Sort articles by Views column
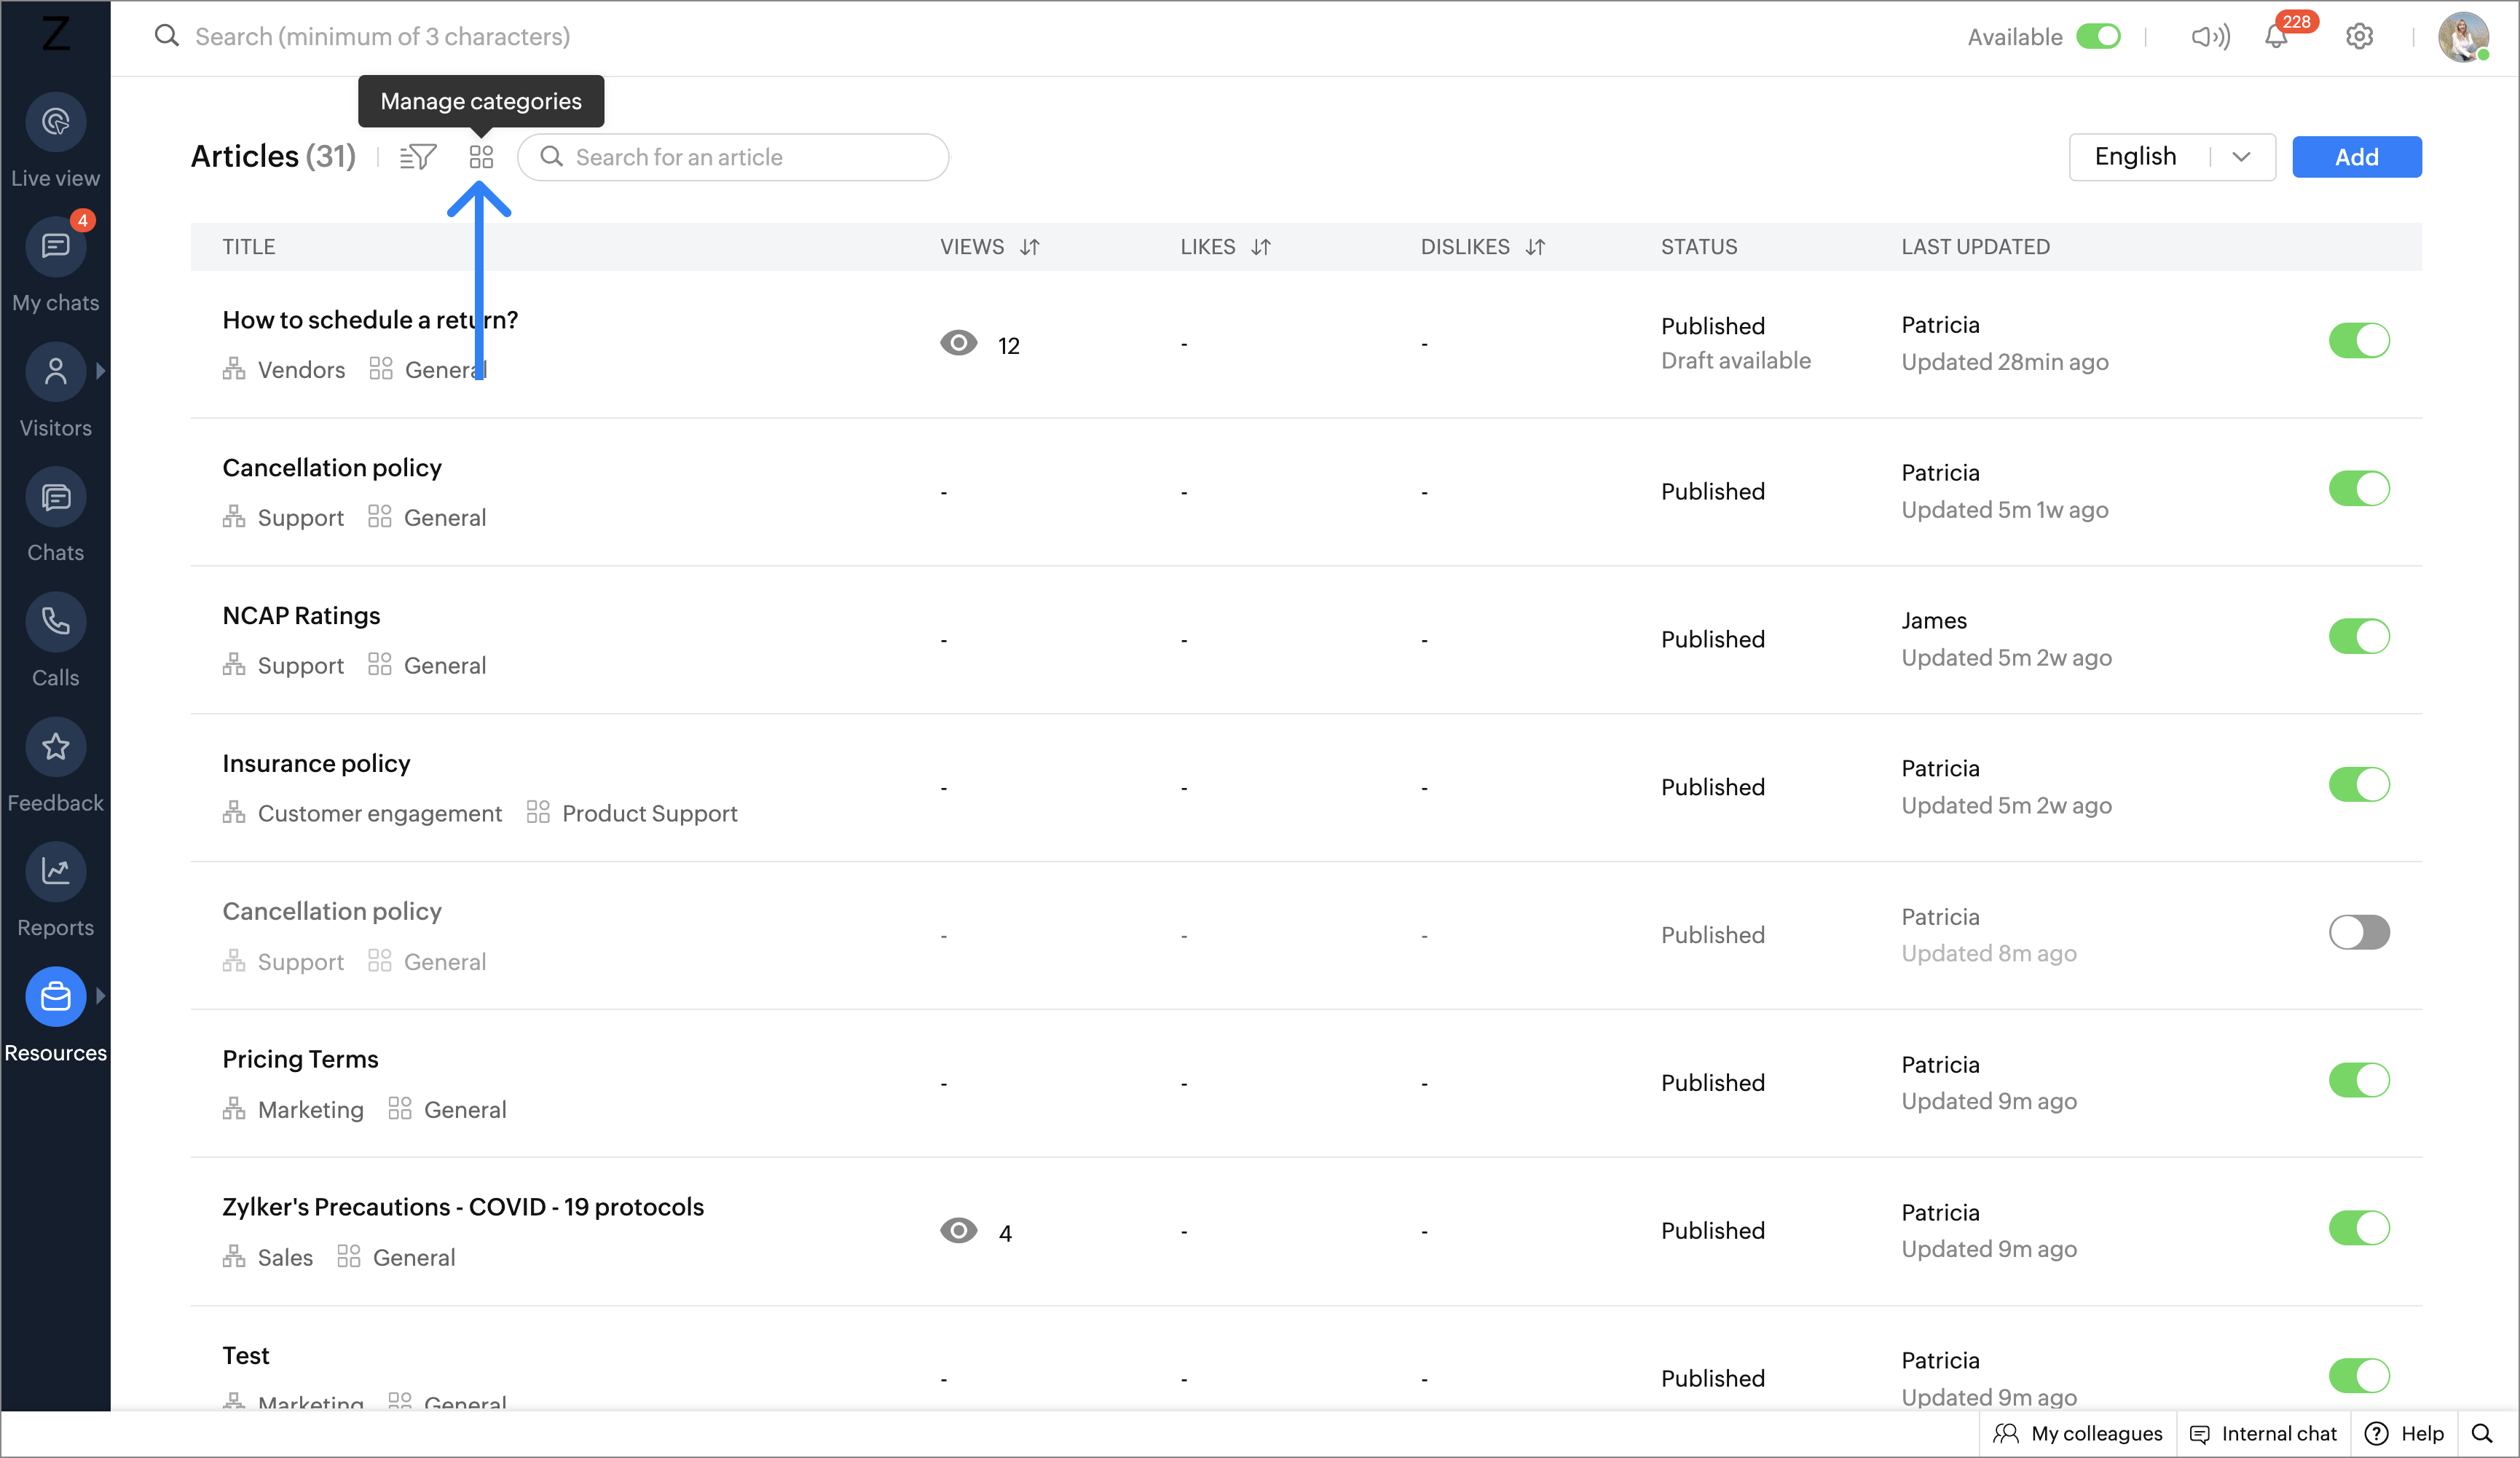This screenshot has height=1458, width=2520. pos(1029,247)
